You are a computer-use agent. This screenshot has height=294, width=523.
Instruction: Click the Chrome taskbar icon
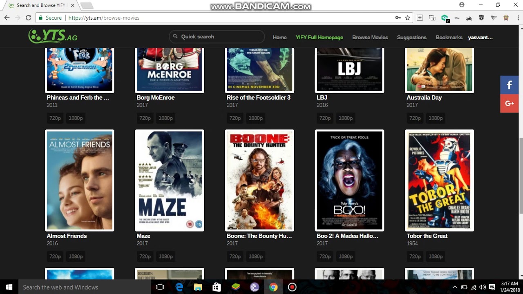click(x=273, y=287)
